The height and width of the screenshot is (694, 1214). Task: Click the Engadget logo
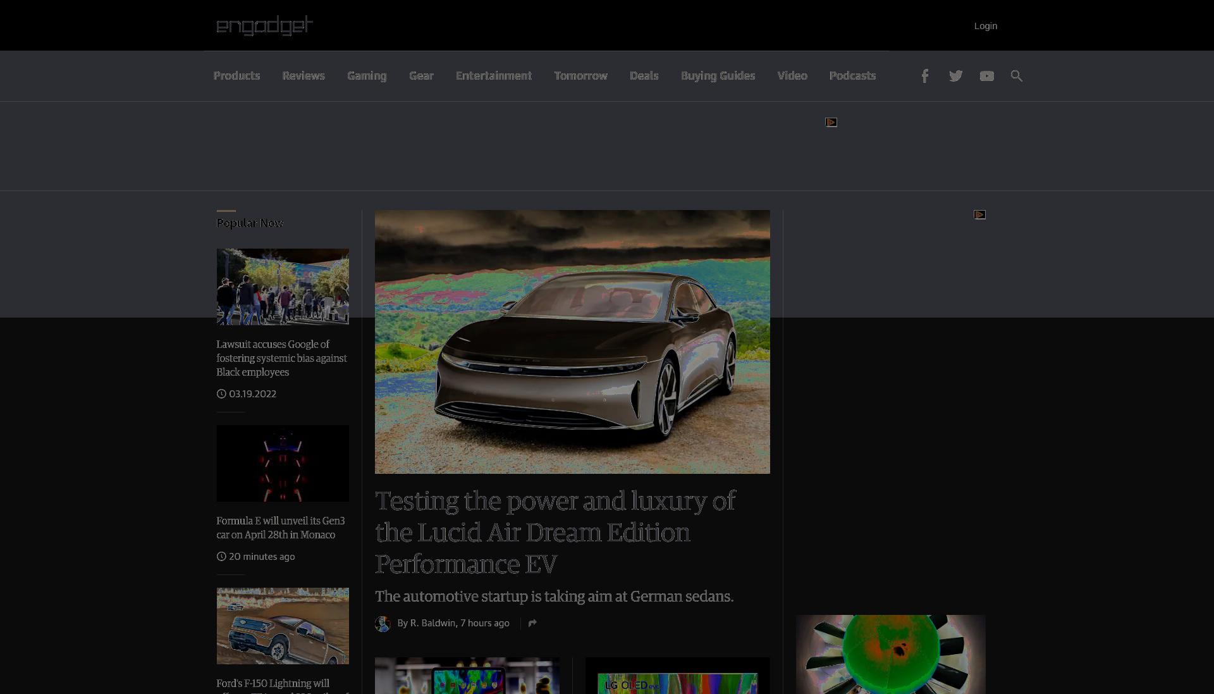[x=265, y=25]
